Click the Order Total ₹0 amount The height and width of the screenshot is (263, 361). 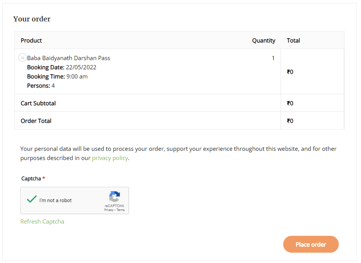[x=290, y=121]
